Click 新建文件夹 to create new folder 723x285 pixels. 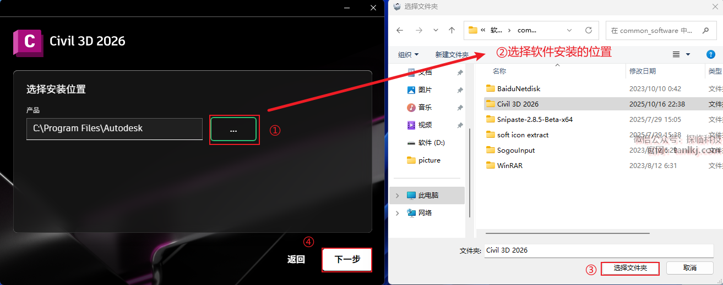point(452,54)
